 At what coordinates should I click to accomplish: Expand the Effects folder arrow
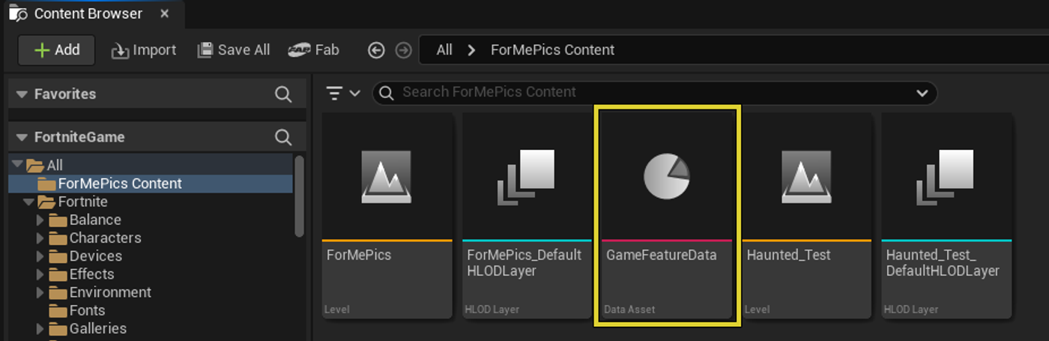click(40, 274)
